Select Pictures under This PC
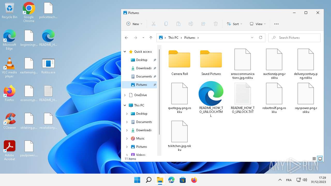The width and height of the screenshot is (331, 186). (x=139, y=147)
